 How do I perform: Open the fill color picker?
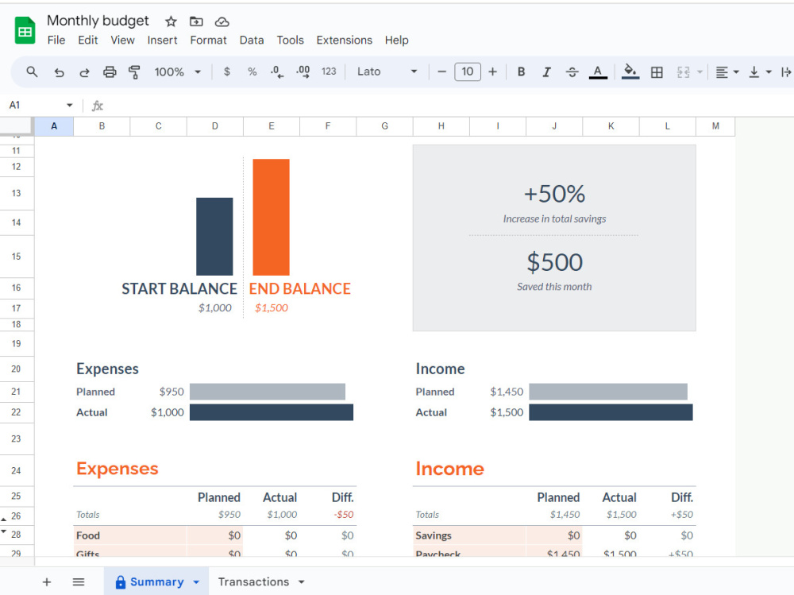pyautogui.click(x=630, y=72)
